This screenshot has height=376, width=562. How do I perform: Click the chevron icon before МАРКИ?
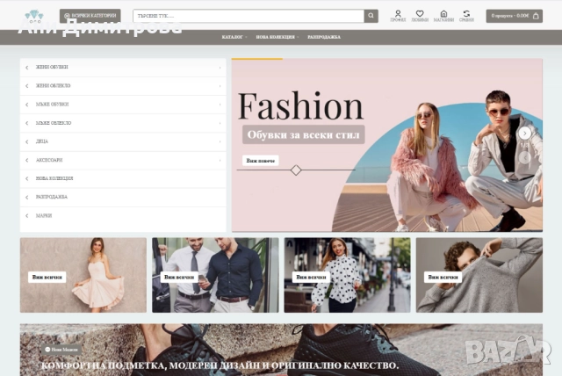[27, 216]
